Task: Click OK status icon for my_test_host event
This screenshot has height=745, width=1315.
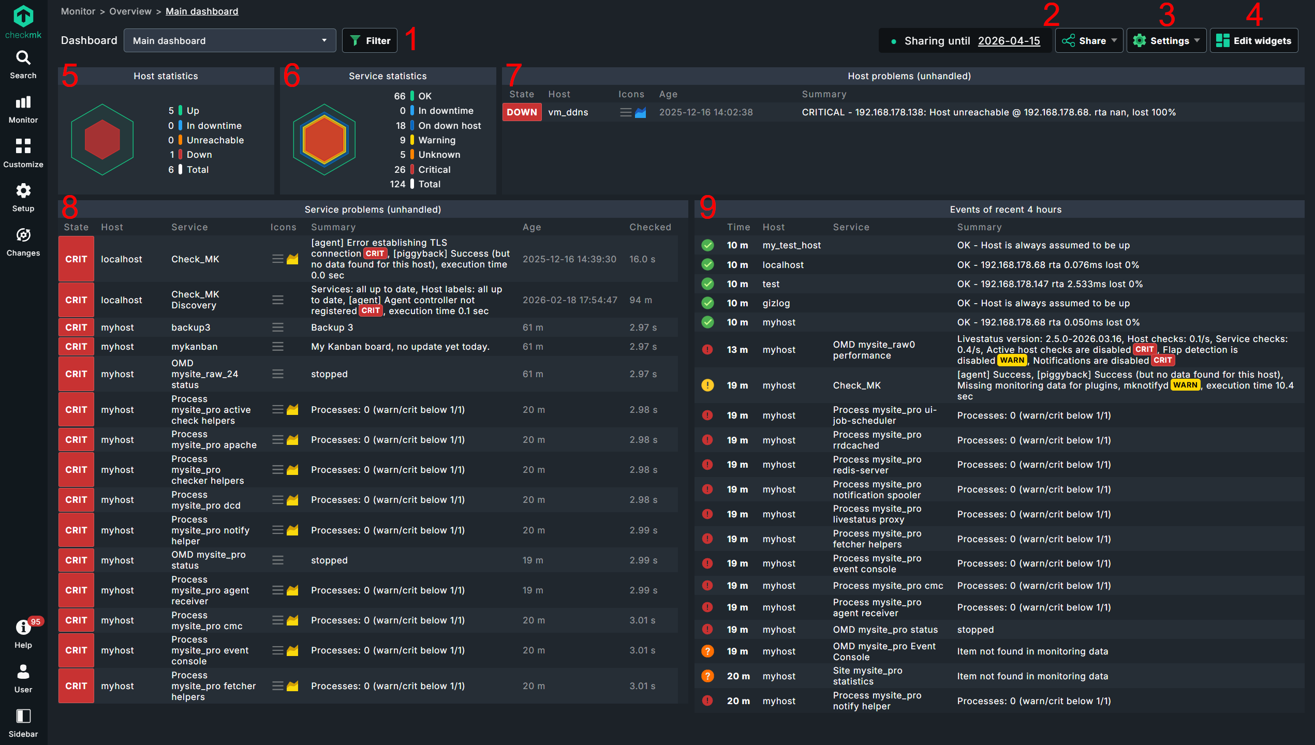Action: coord(707,245)
